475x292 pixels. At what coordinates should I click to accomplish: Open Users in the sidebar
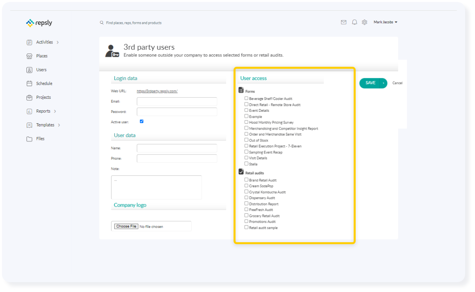pyautogui.click(x=41, y=70)
